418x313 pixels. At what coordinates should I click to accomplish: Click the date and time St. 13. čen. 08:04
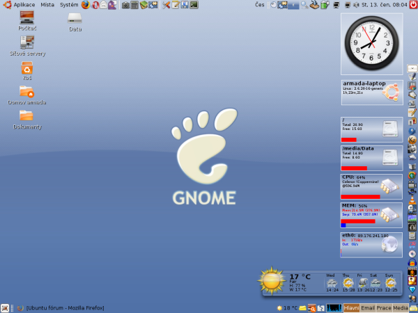click(x=384, y=5)
